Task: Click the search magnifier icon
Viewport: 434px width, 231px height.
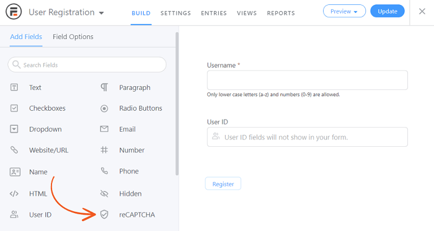Action: point(16,64)
